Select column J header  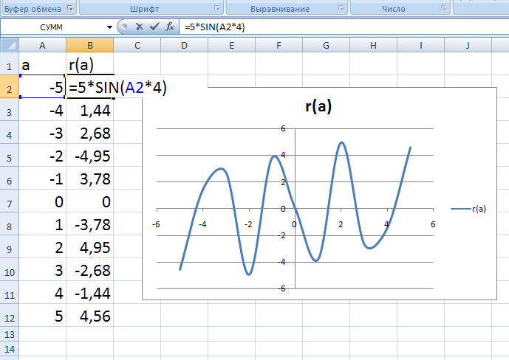(x=468, y=45)
